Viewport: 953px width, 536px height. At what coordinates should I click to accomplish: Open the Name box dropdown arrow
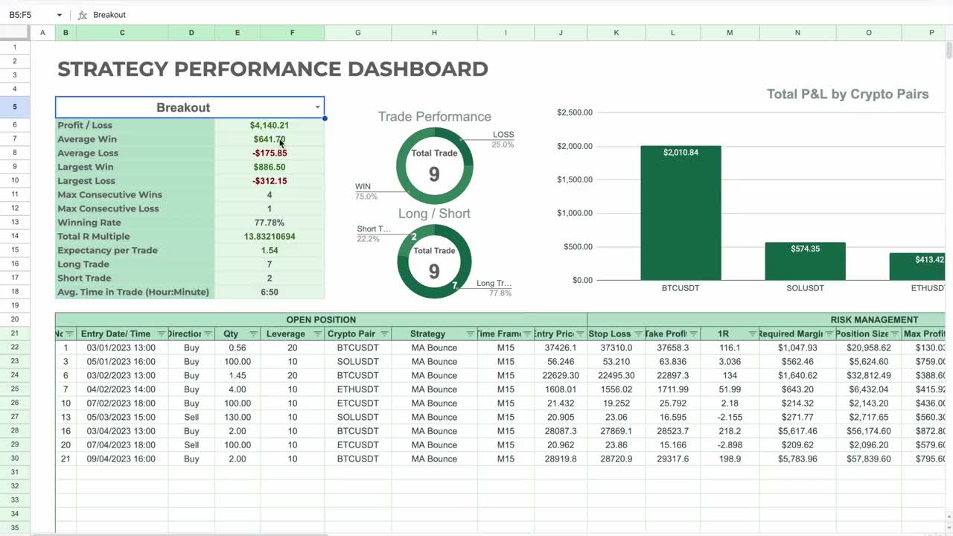(x=60, y=14)
